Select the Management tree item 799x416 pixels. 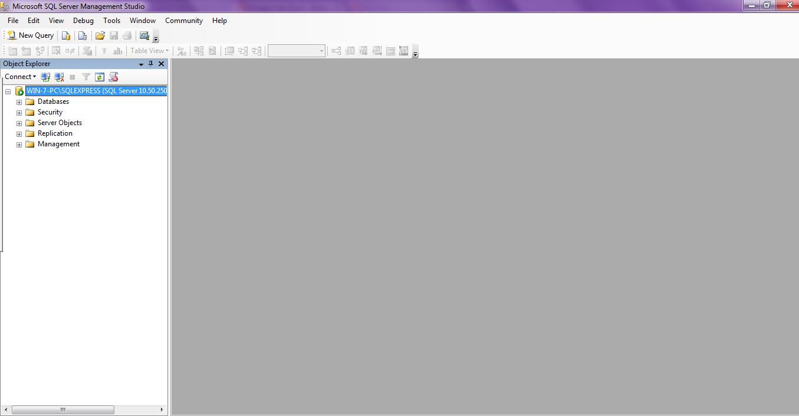coord(58,144)
